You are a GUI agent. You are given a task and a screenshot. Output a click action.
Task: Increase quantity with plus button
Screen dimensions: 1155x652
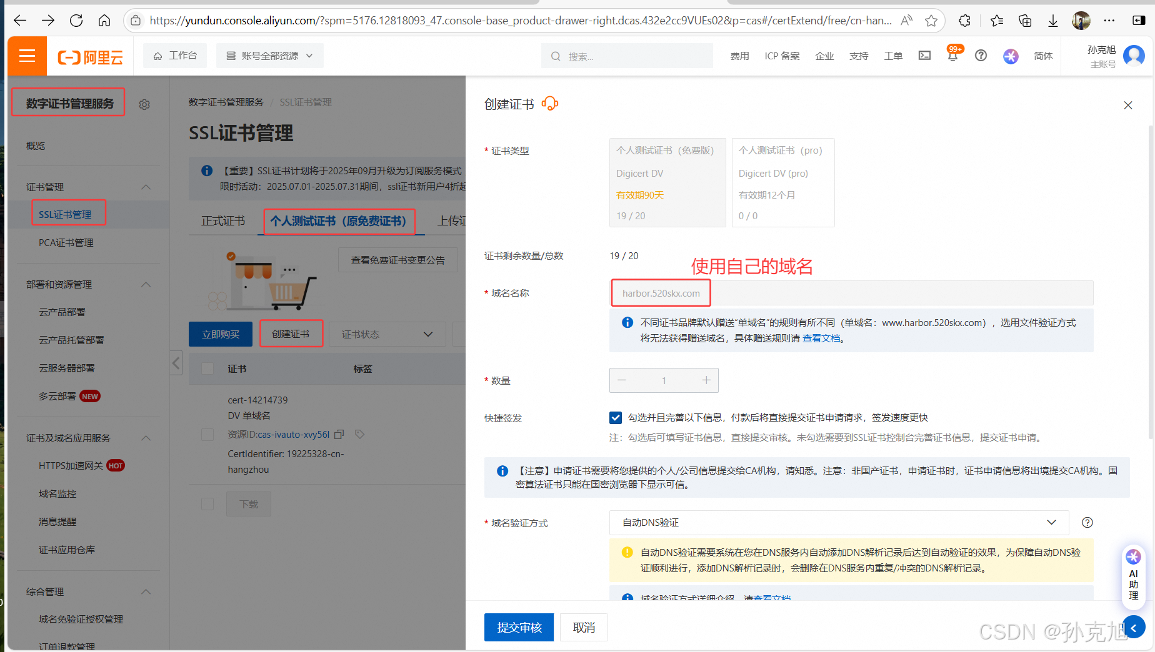click(x=706, y=380)
